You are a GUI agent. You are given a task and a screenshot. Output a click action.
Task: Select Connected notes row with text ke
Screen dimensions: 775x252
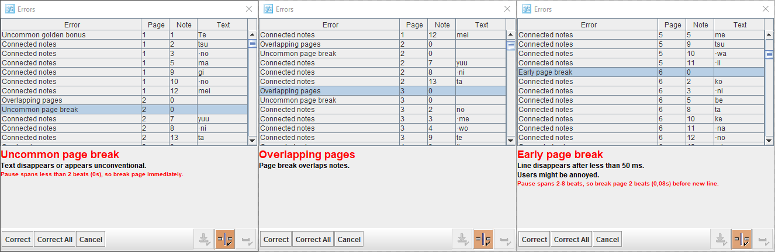click(x=641, y=119)
